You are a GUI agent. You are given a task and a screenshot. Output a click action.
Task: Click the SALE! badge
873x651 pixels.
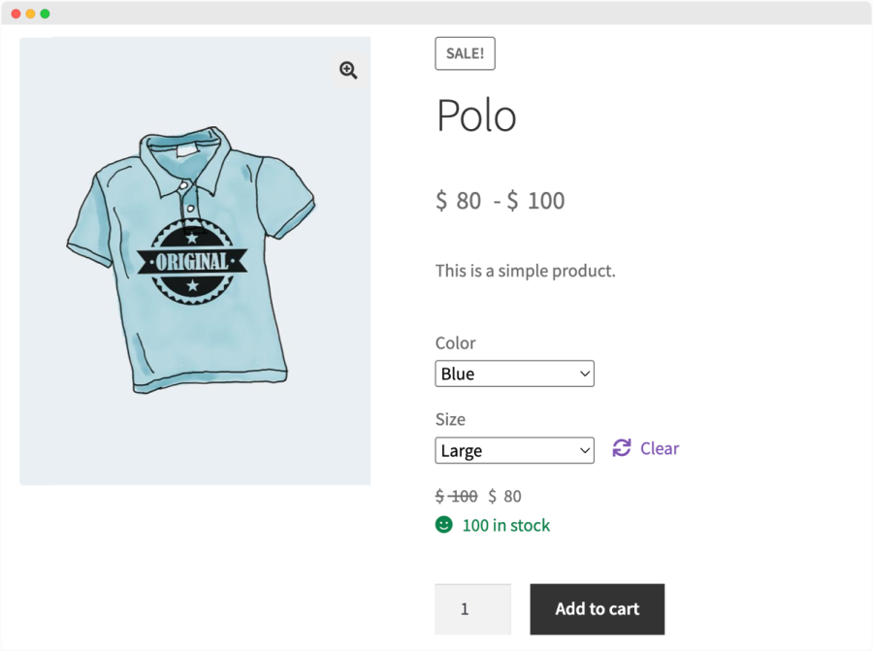465,54
